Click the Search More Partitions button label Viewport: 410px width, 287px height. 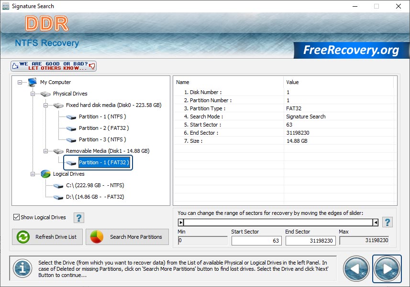click(x=136, y=237)
